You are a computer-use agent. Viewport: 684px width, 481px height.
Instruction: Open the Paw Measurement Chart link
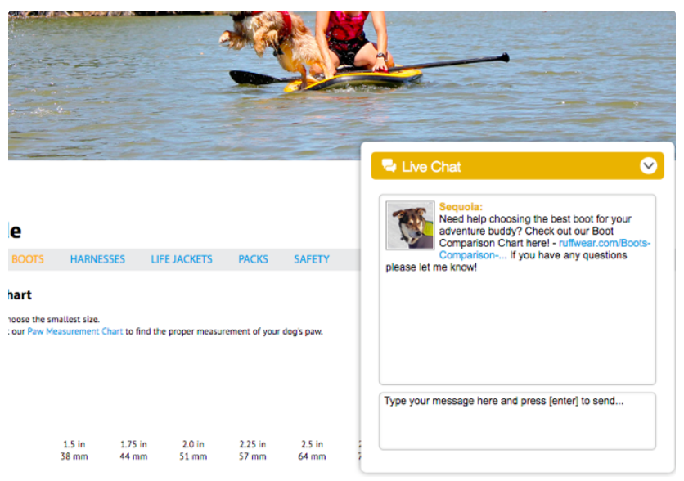(x=75, y=331)
